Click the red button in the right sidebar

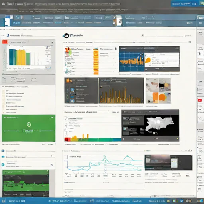pos(200,100)
